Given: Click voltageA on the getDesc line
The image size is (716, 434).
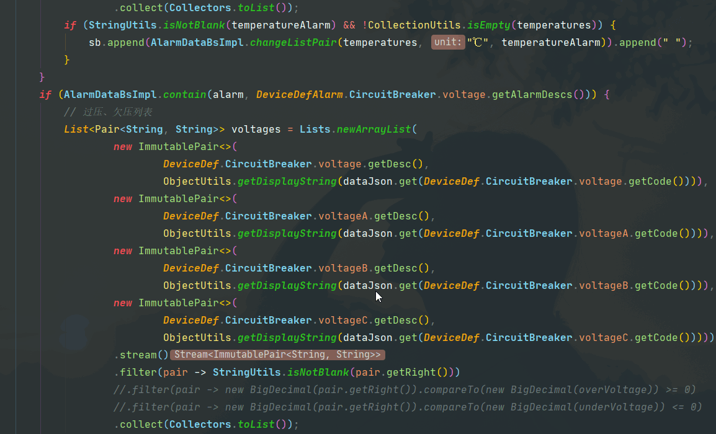Looking at the screenshot, I should tap(343, 216).
